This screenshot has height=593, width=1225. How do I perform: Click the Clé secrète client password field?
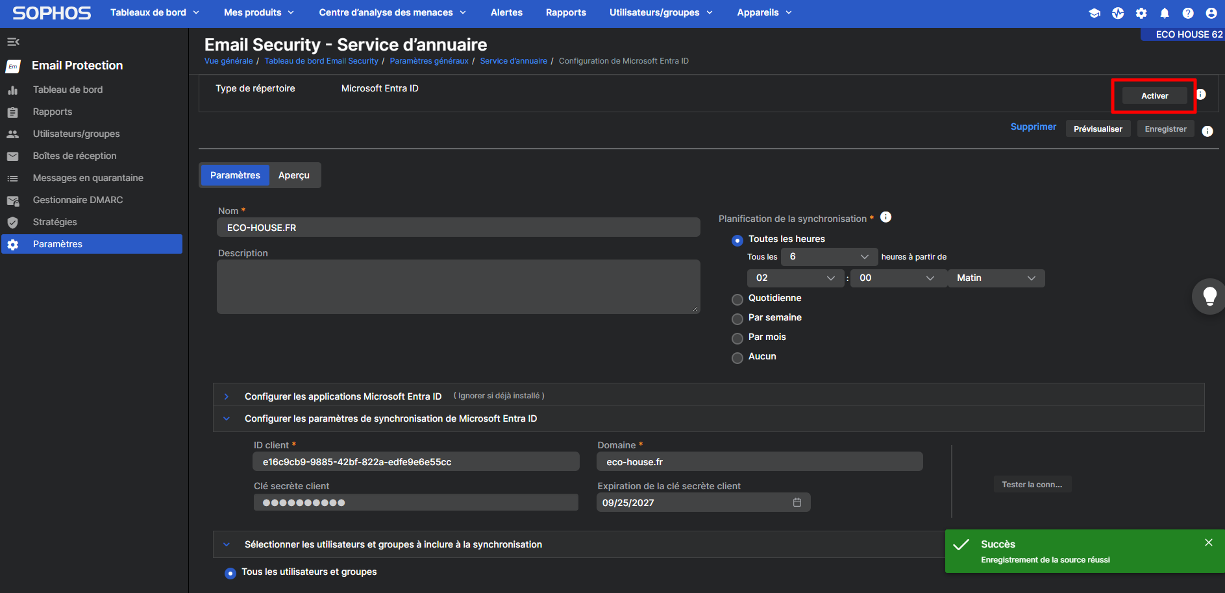(x=415, y=502)
